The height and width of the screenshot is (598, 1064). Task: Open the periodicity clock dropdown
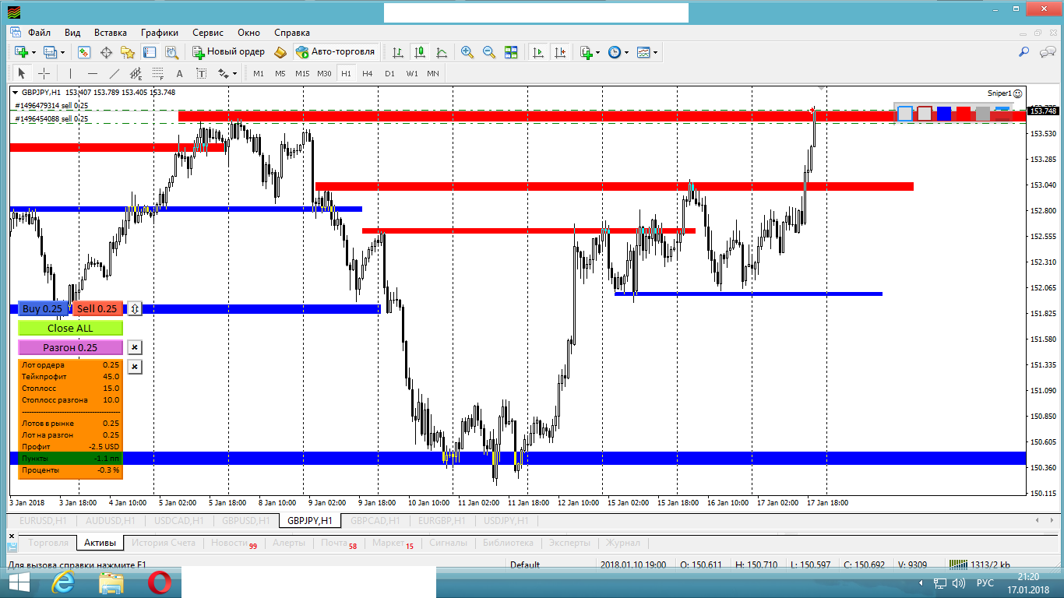coord(618,52)
